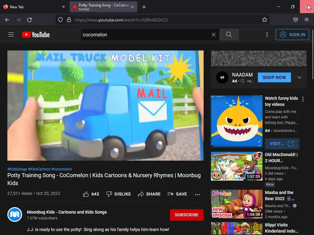
Task: Click the top banner ad image
Action: click(258, 58)
